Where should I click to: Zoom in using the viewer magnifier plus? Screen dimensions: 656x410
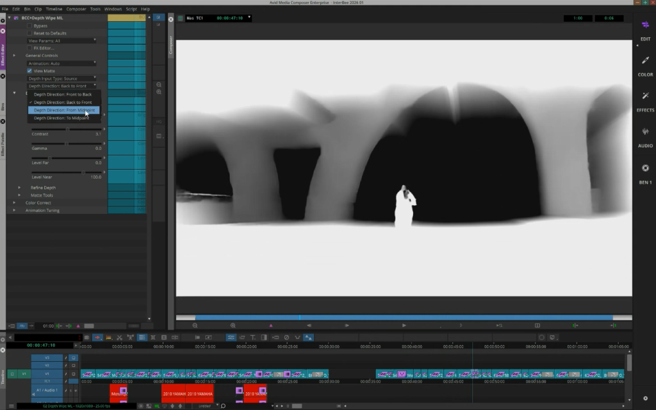click(233, 325)
